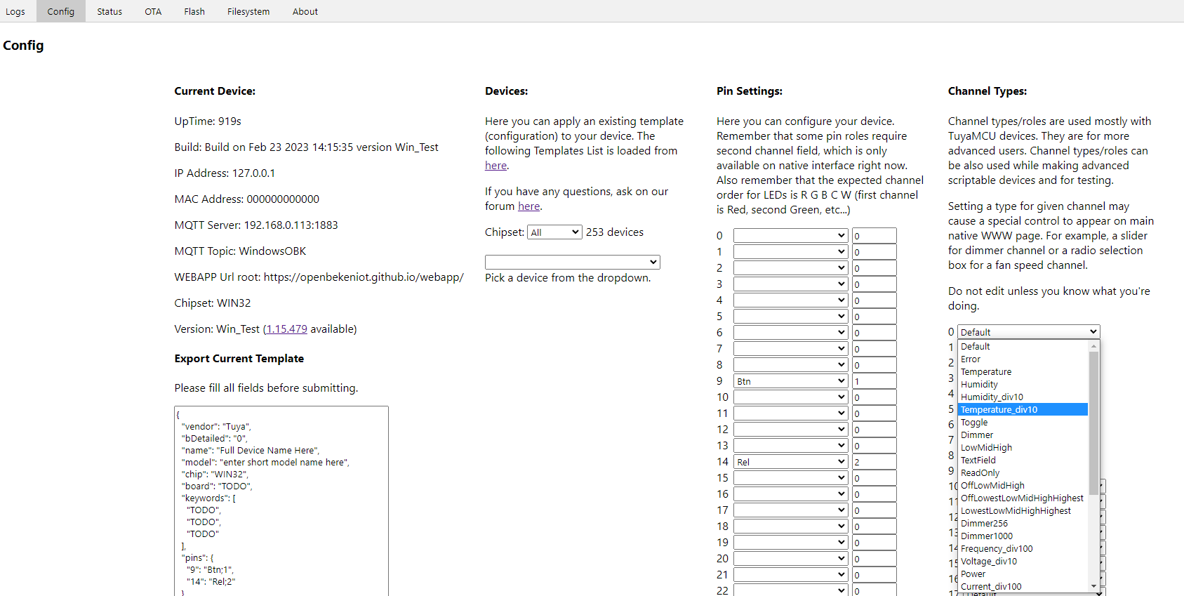Choose 'OffLowestLowMidHighHighest' option
The image size is (1184, 596).
(1023, 498)
